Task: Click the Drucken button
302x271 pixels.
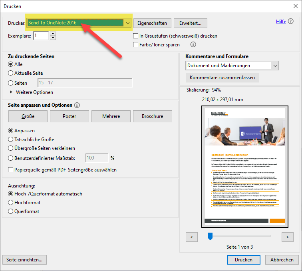Action: pyautogui.click(x=244, y=260)
